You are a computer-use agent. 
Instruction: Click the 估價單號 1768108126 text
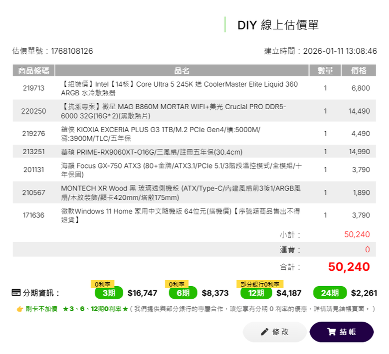click(x=52, y=51)
